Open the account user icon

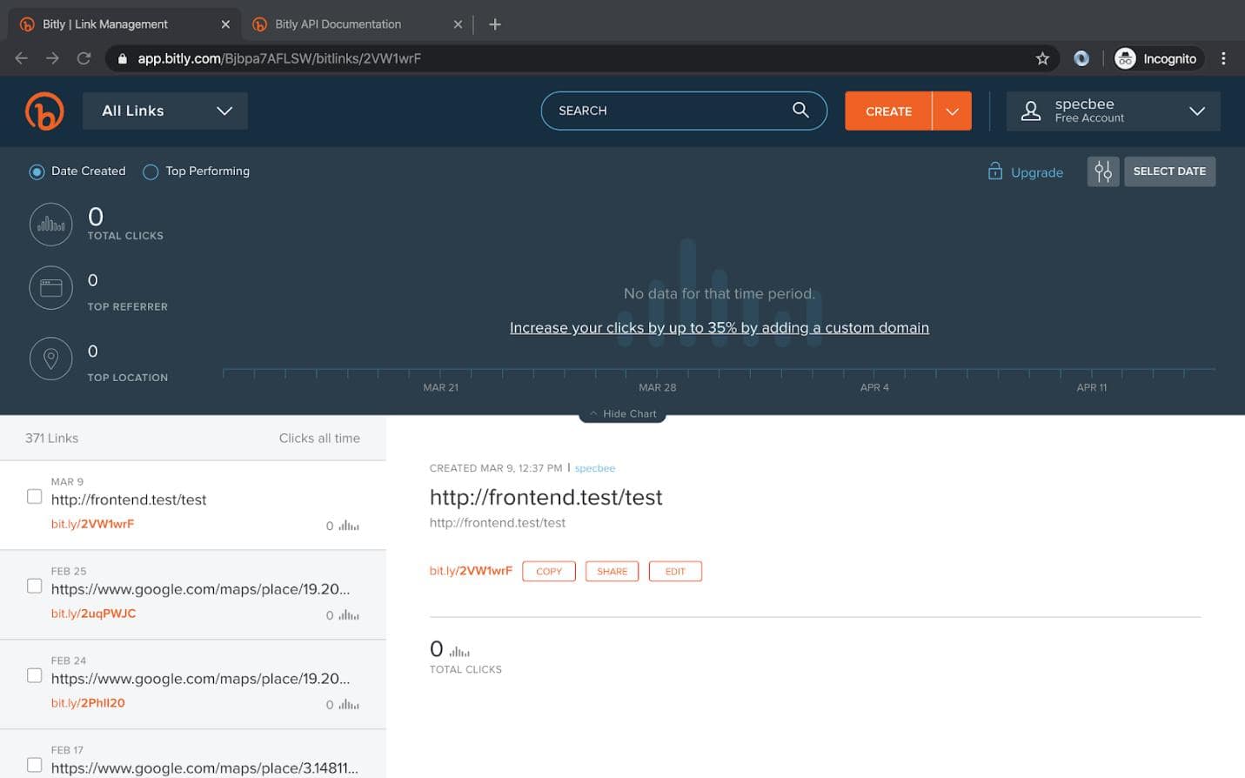[1031, 111]
